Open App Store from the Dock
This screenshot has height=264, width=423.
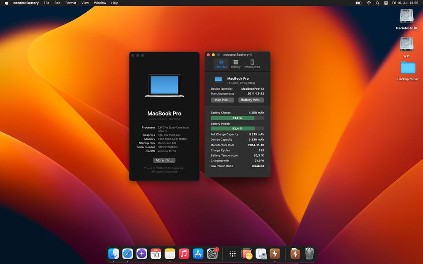tap(198, 254)
